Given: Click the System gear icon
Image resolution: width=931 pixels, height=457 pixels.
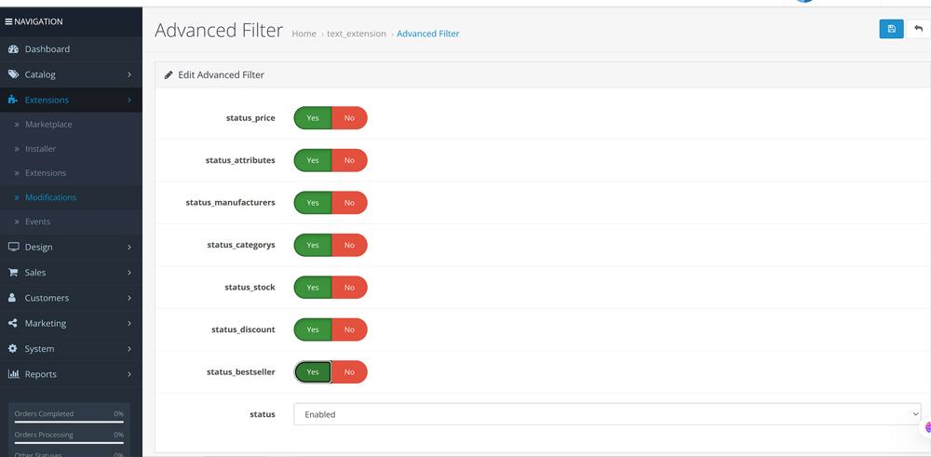Looking at the screenshot, I should click(13, 349).
